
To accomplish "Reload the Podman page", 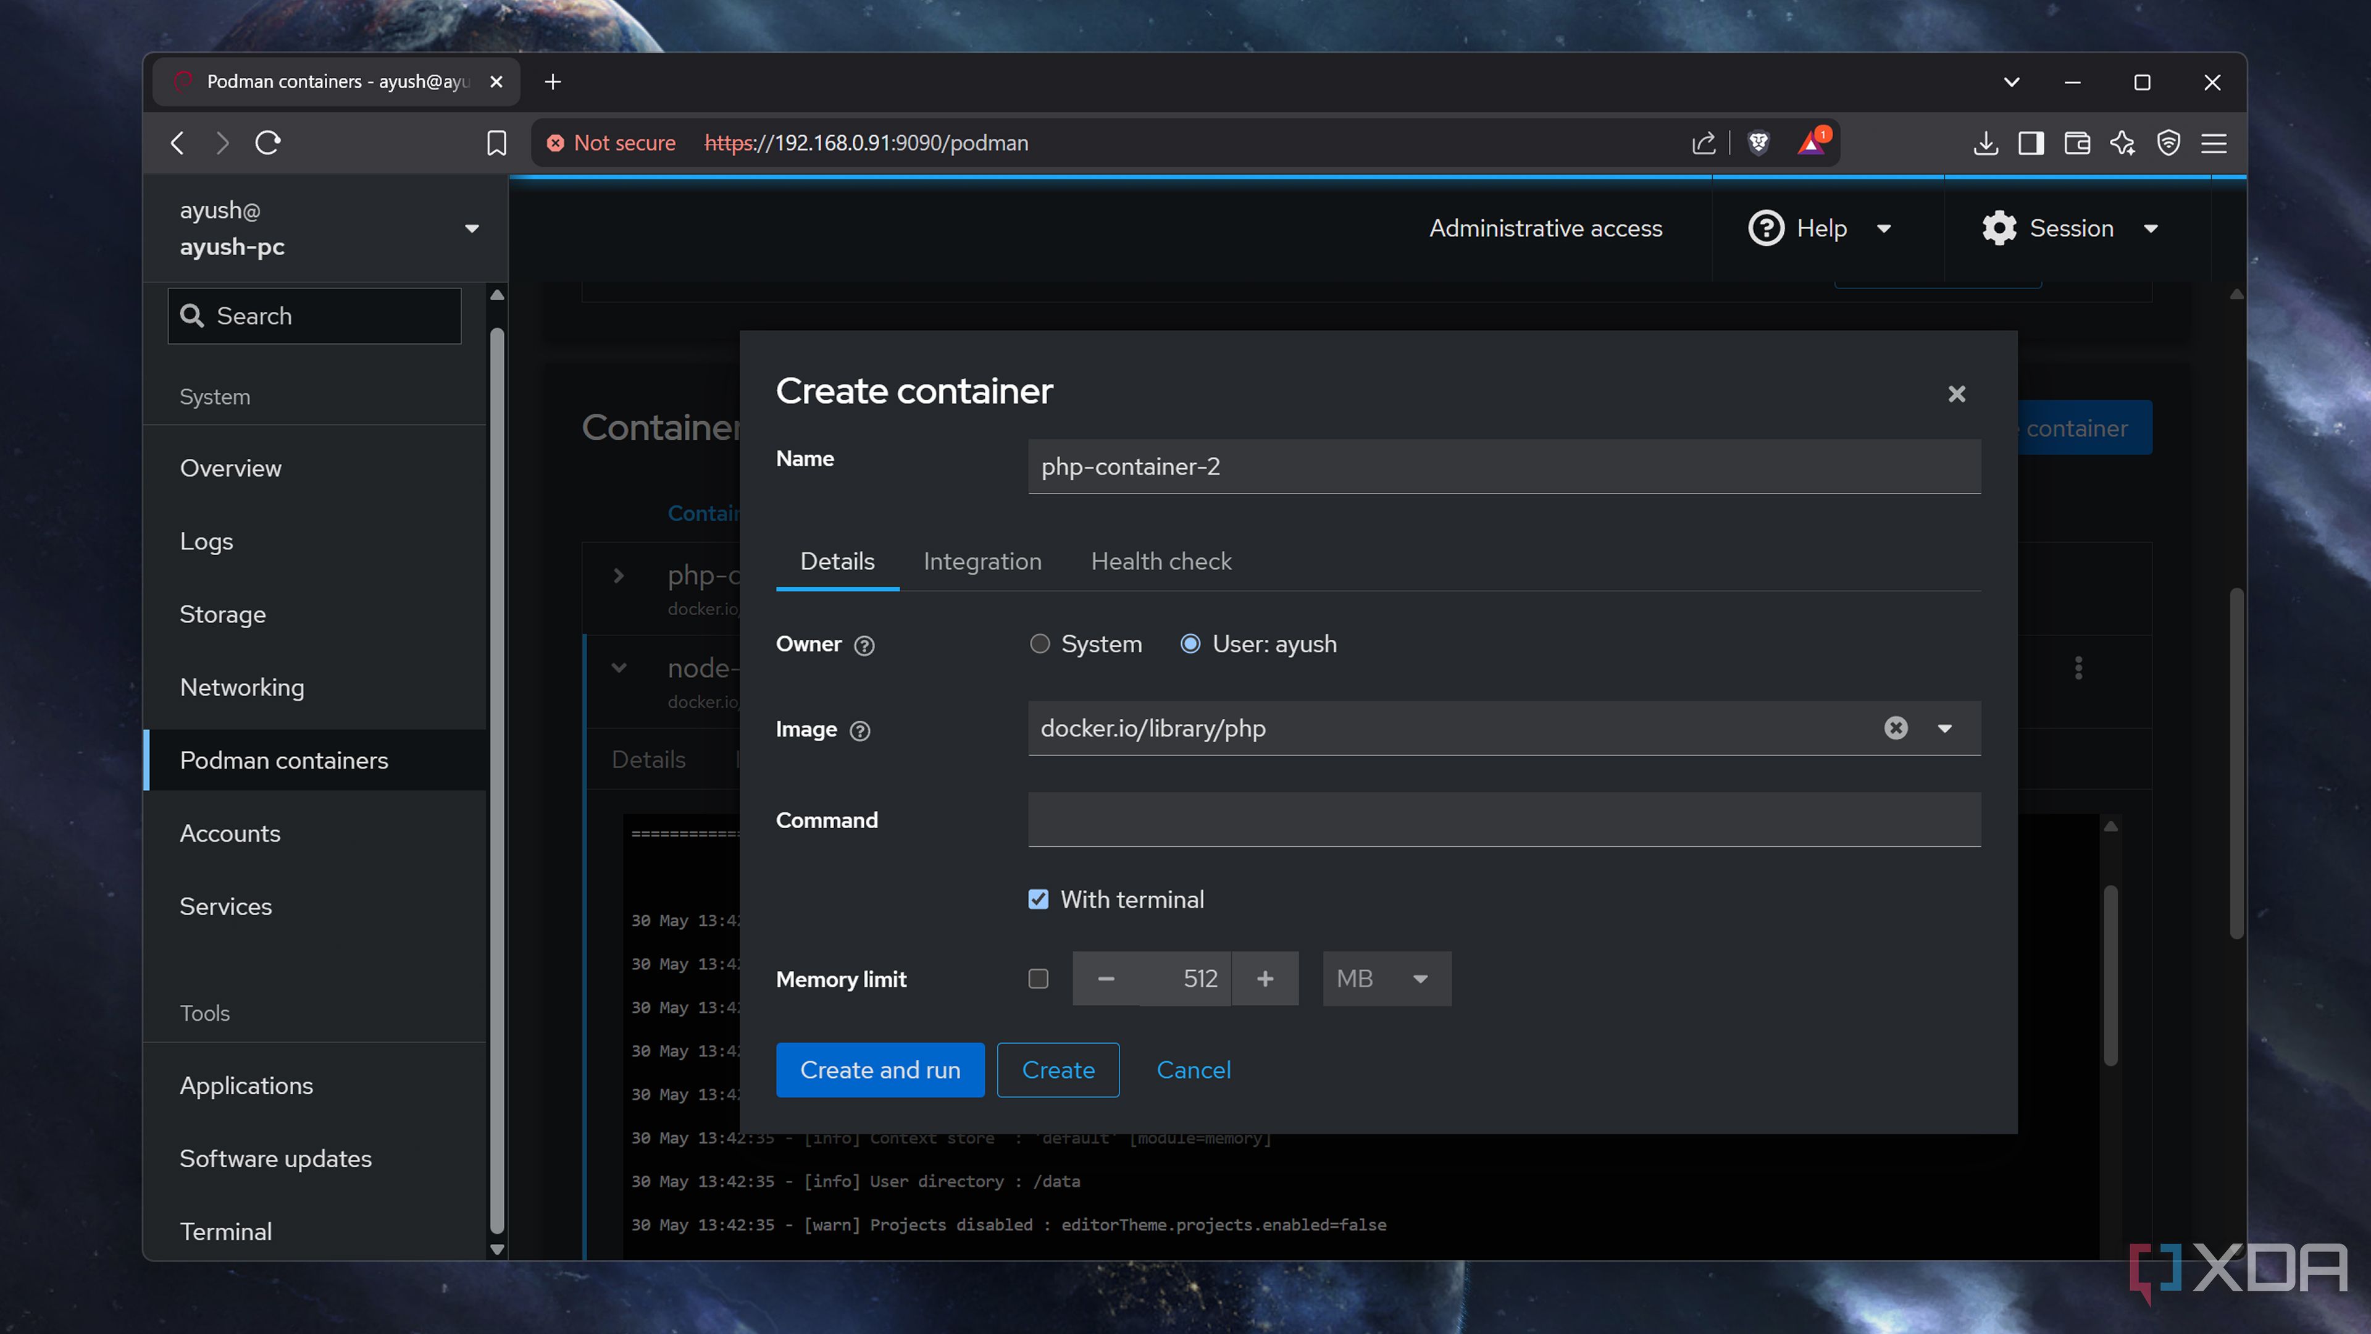I will (x=268, y=143).
